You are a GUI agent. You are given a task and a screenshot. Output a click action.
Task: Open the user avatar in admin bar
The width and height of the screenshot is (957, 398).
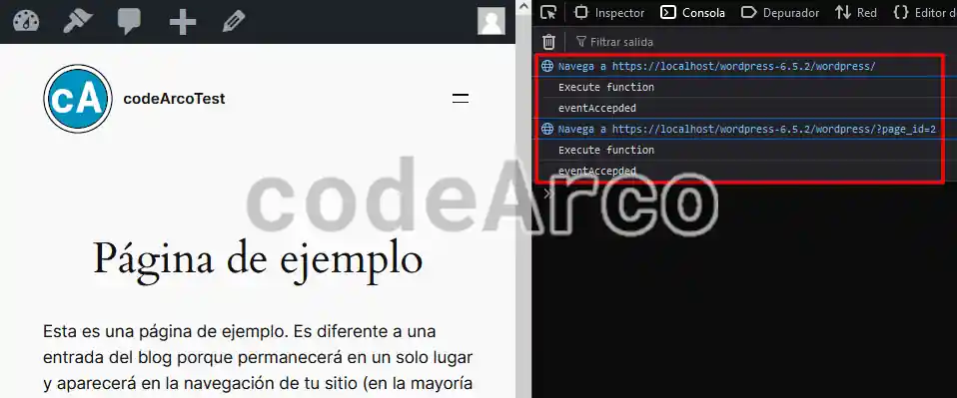click(x=490, y=21)
